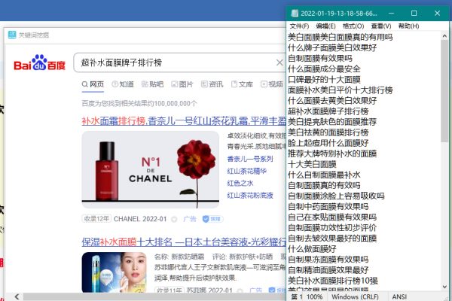
Task: Open Notepad 查看(V) menu
Action: [x=381, y=26]
